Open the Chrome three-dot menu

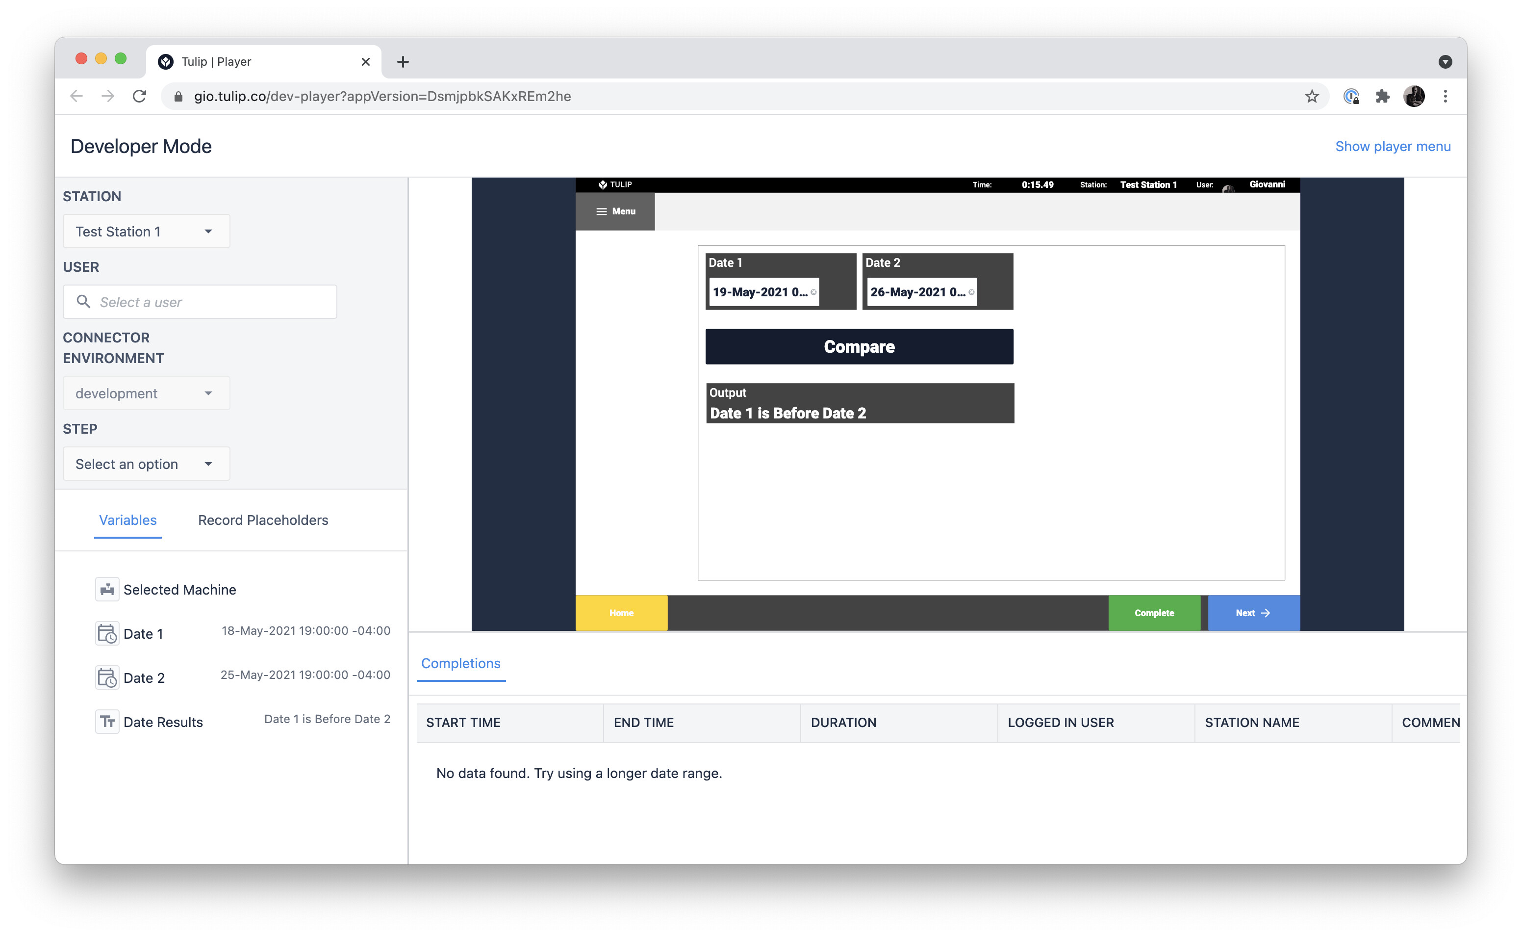(x=1445, y=96)
